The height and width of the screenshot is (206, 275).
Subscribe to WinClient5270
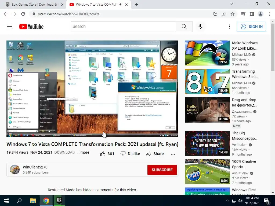[x=162, y=170]
